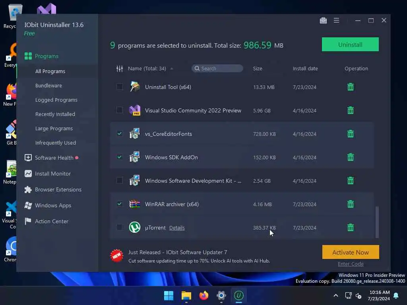The height and width of the screenshot is (305, 407).
Task: Click the WinRAR archiver program icon
Action: point(135,204)
